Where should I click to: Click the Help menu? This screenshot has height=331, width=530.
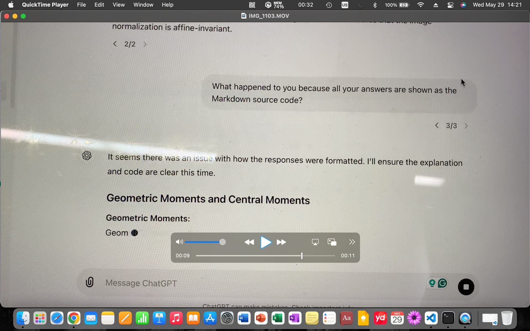pos(167,5)
